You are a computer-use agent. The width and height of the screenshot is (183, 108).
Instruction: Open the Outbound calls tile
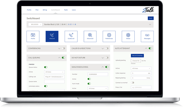(x=71, y=36)
